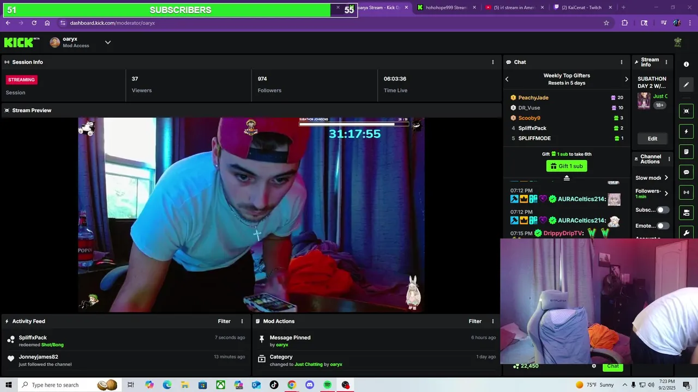
Task: Open Windows Start menu
Action: (8, 385)
